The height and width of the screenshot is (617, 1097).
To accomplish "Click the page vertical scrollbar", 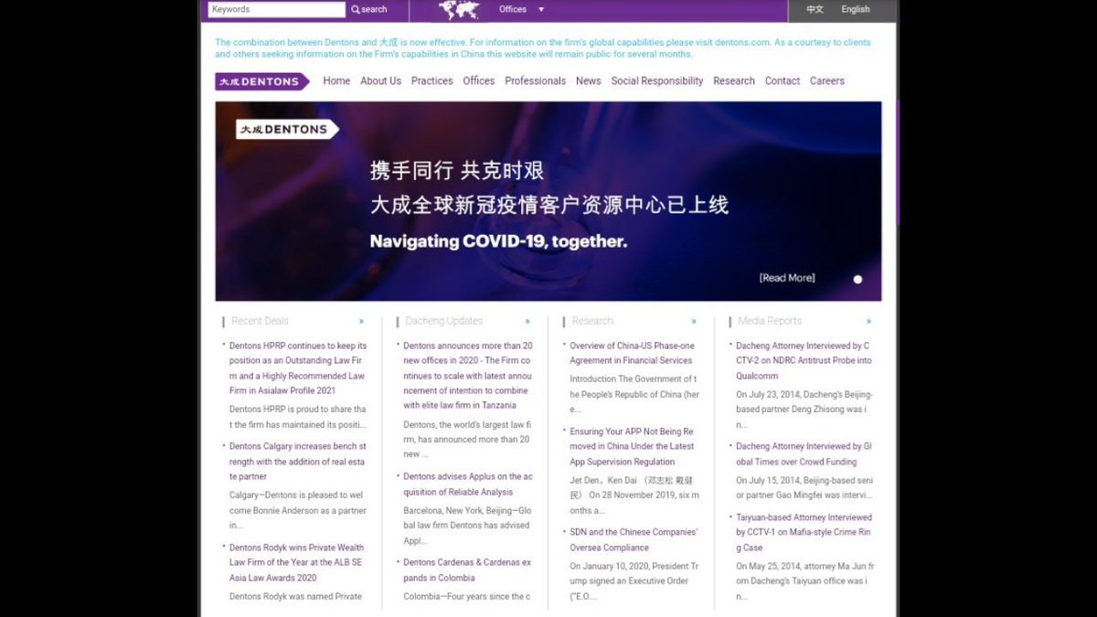I will [x=898, y=165].
